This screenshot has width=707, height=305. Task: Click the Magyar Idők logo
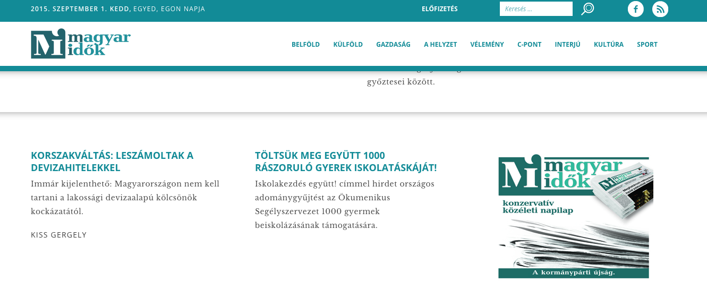click(x=81, y=44)
